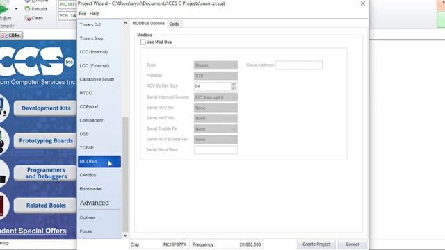Open the Student Special Offers link
This screenshot has height=250, width=445.
coord(33,231)
